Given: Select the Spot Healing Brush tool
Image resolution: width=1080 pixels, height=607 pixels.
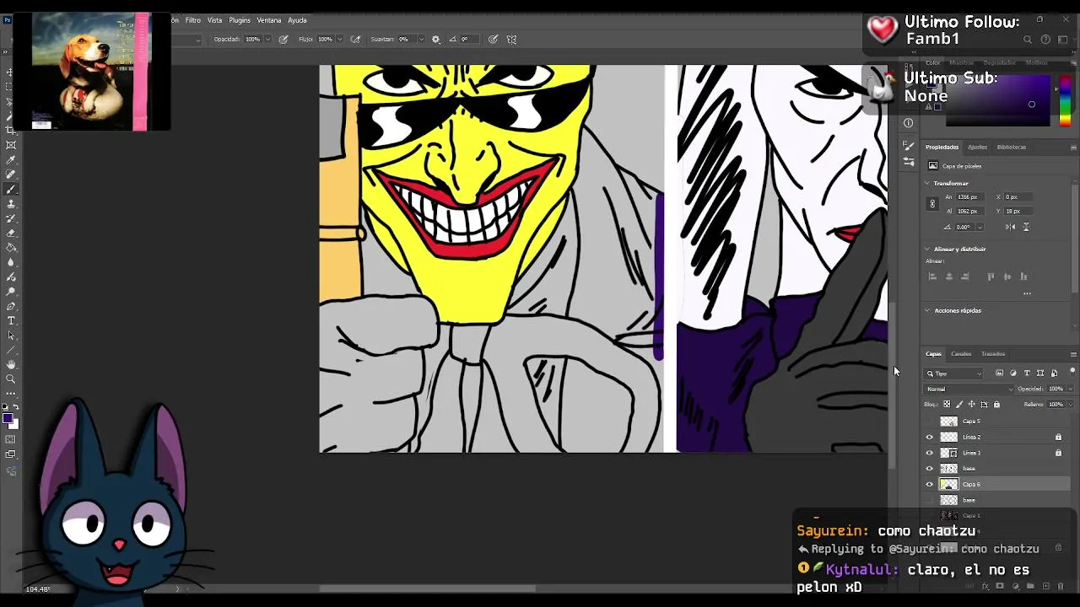Looking at the screenshot, I should tap(11, 175).
